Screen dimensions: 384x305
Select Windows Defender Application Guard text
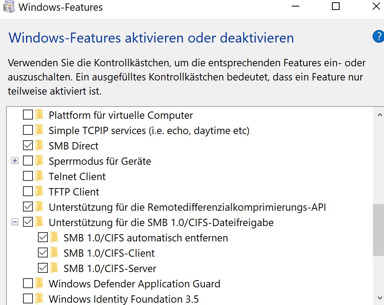pos(134,284)
